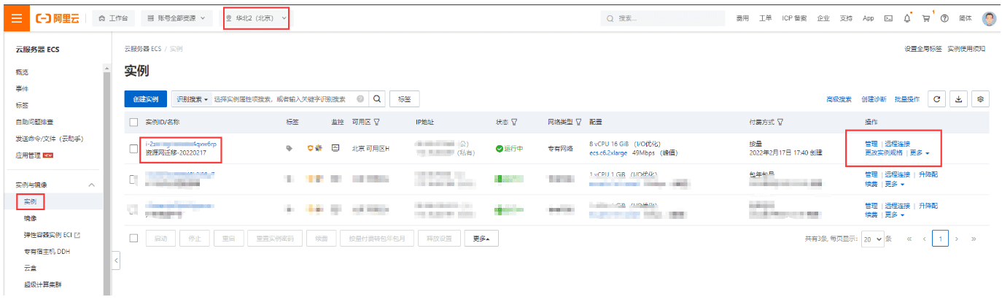Open the 企业 top menu
The image size is (1002, 305).
tap(823, 18)
